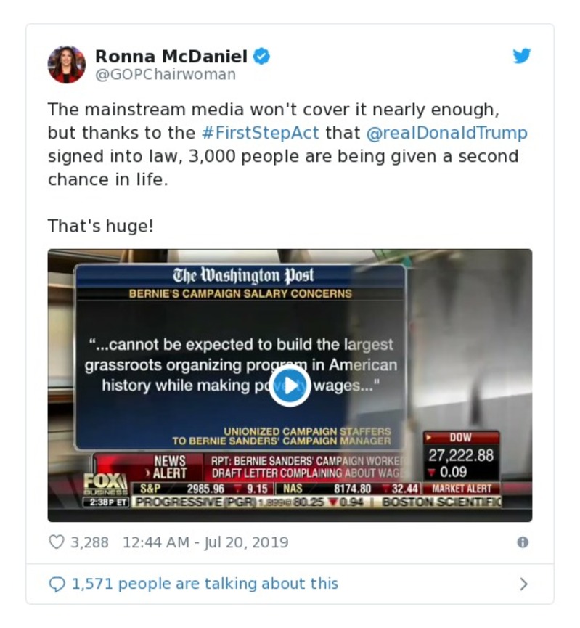Click Ronna McDaniel's profile avatar photo

(67, 65)
